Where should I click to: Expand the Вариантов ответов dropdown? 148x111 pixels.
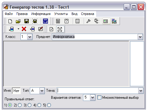92,98
